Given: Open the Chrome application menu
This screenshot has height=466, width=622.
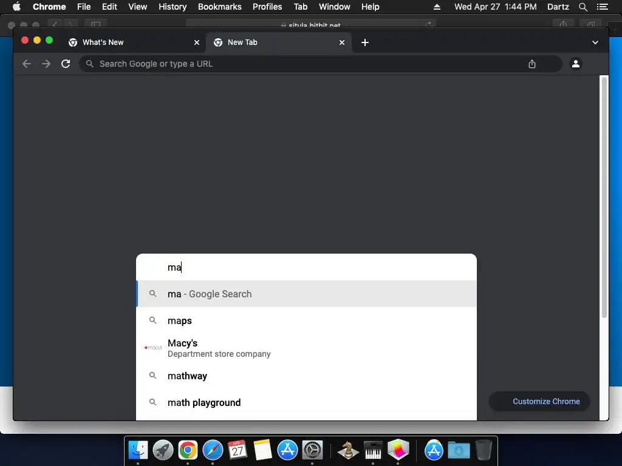Looking at the screenshot, I should click(49, 7).
